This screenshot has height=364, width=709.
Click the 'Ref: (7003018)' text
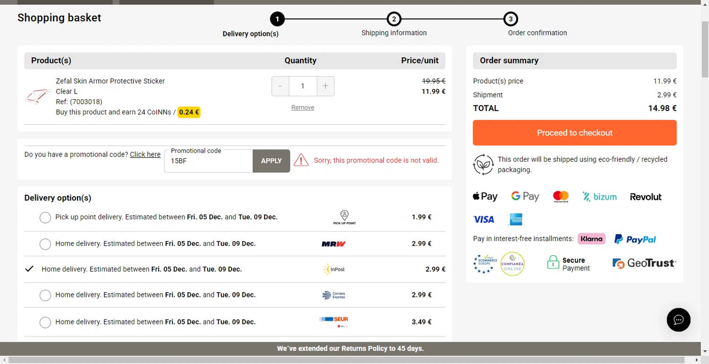[79, 102]
